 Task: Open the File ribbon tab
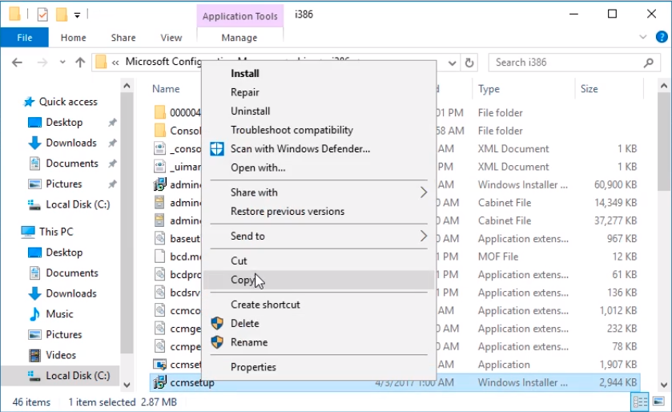[x=24, y=38]
